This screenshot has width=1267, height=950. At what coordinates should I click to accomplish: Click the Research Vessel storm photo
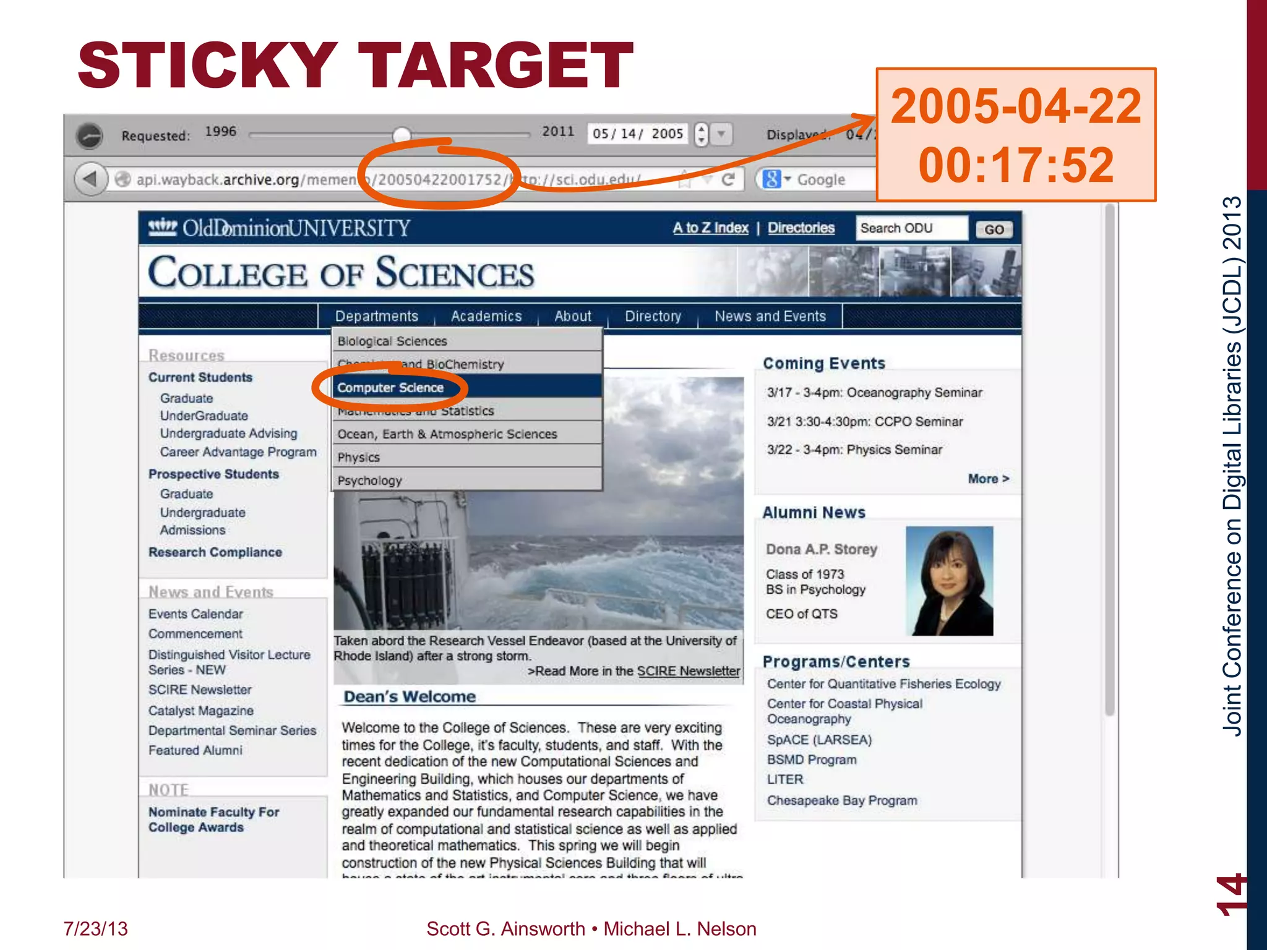[x=538, y=503]
